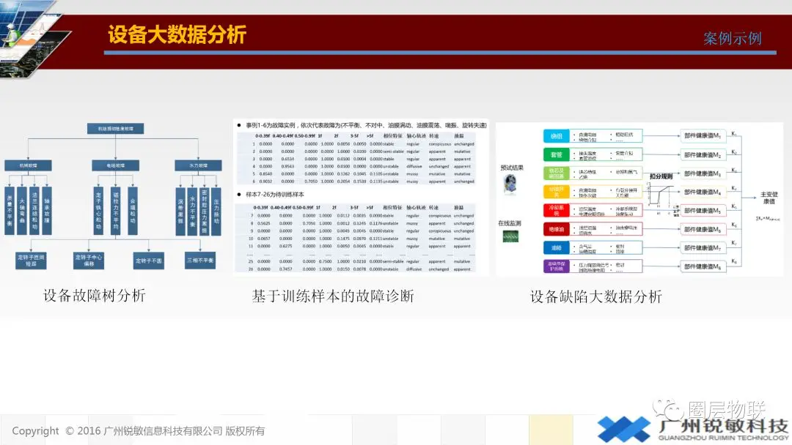The image size is (792, 445).
Task: Click the 压力脉动 vertical leaf box
Action: click(x=216, y=211)
